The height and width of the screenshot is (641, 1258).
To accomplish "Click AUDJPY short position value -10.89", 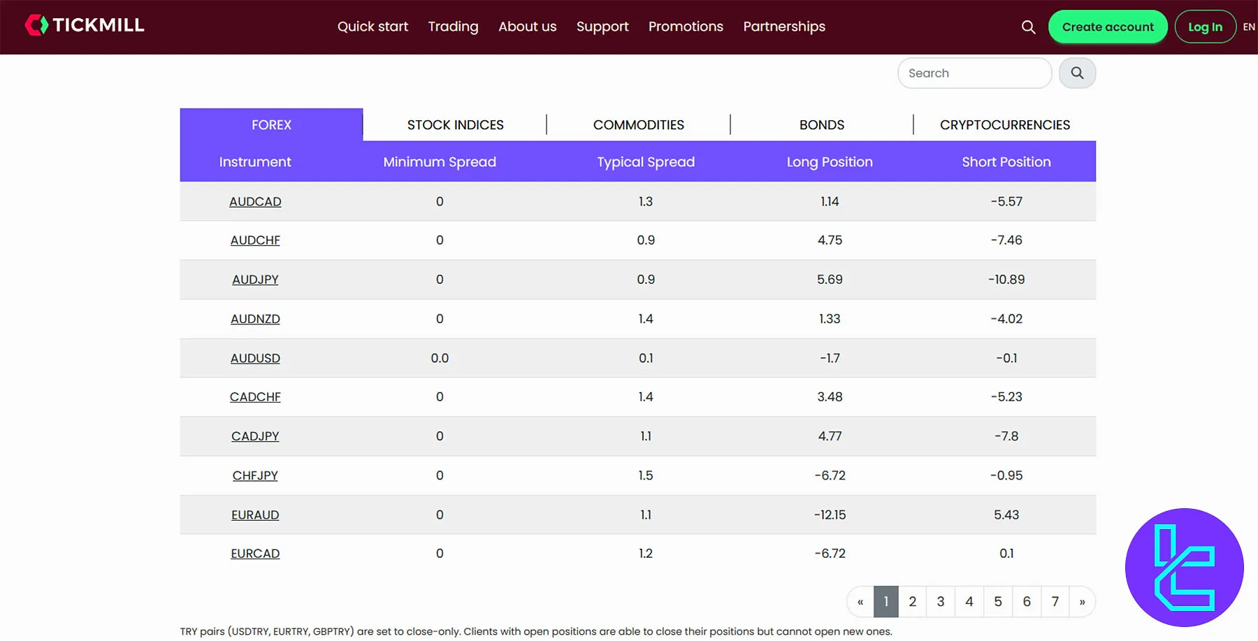I will [x=1006, y=280].
